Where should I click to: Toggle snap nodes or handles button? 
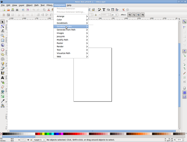click(185, 51)
